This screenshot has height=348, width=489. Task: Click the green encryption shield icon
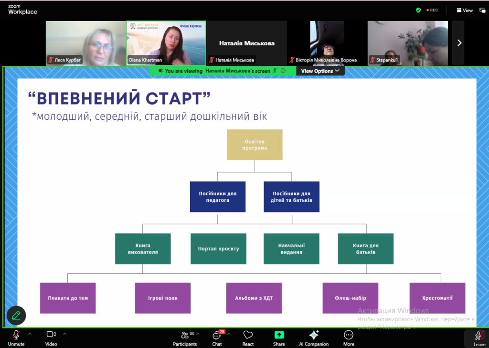click(418, 10)
